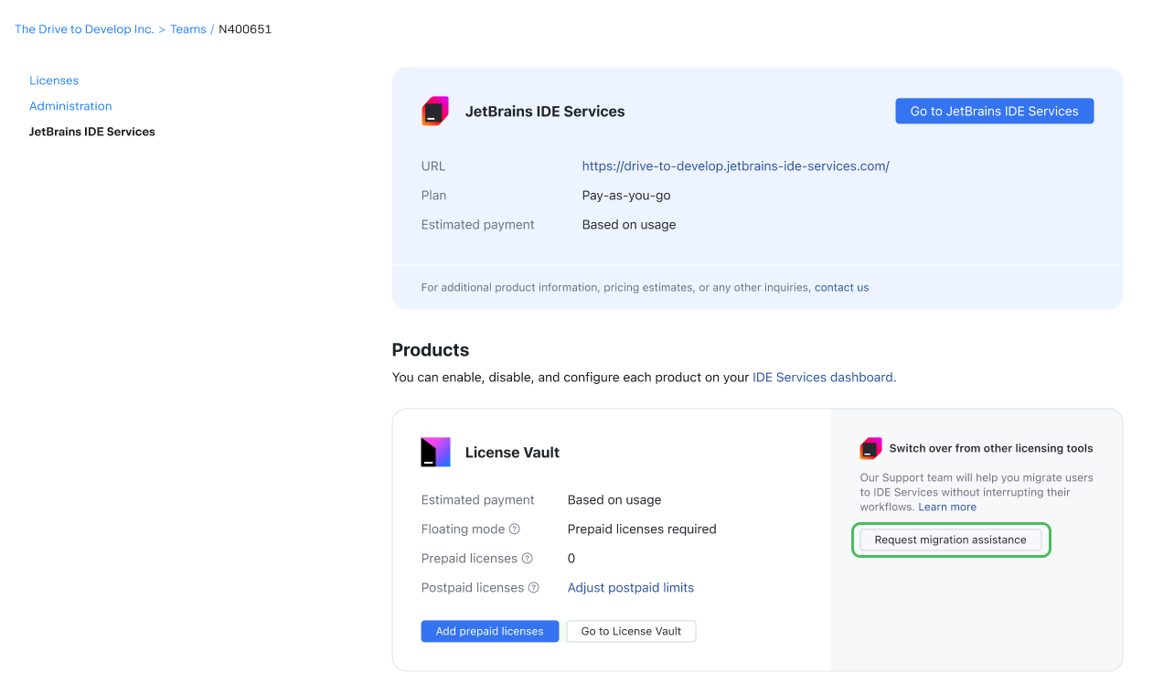Screen dimensions: 1153x684
Task: Open the Learn more migration link
Action: click(947, 507)
